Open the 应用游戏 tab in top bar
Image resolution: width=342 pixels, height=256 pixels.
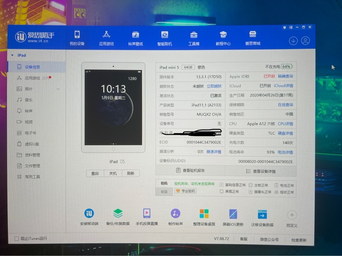(107, 38)
